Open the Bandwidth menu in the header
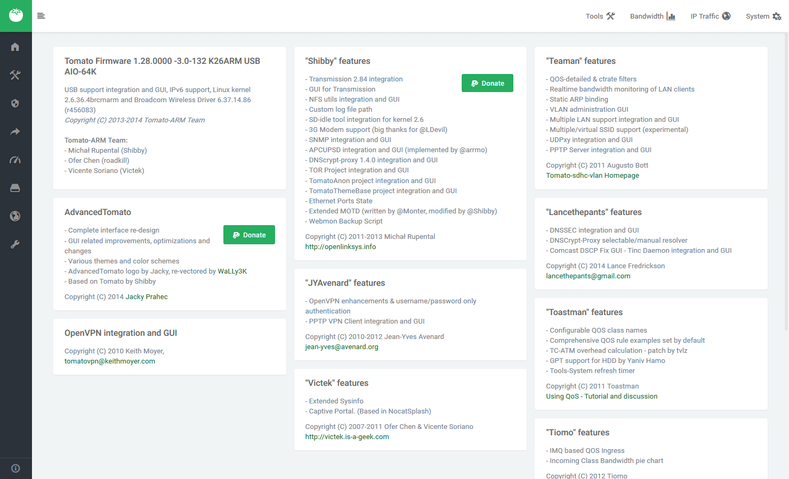The width and height of the screenshot is (789, 479). (653, 16)
